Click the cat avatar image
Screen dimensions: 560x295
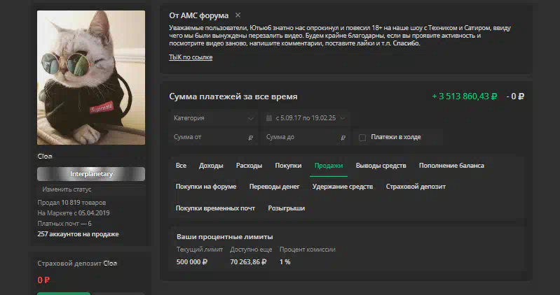(x=91, y=78)
